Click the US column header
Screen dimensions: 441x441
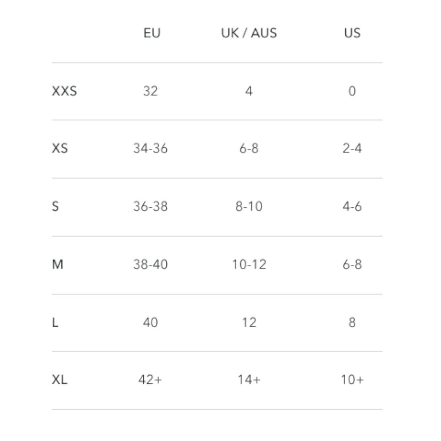click(x=352, y=33)
